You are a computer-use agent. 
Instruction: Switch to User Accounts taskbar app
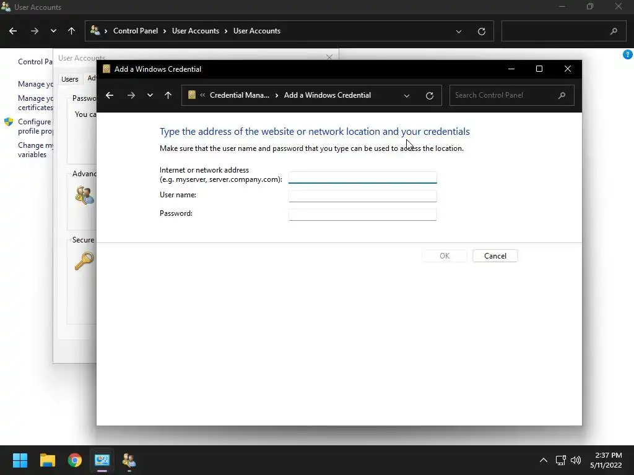pyautogui.click(x=129, y=460)
